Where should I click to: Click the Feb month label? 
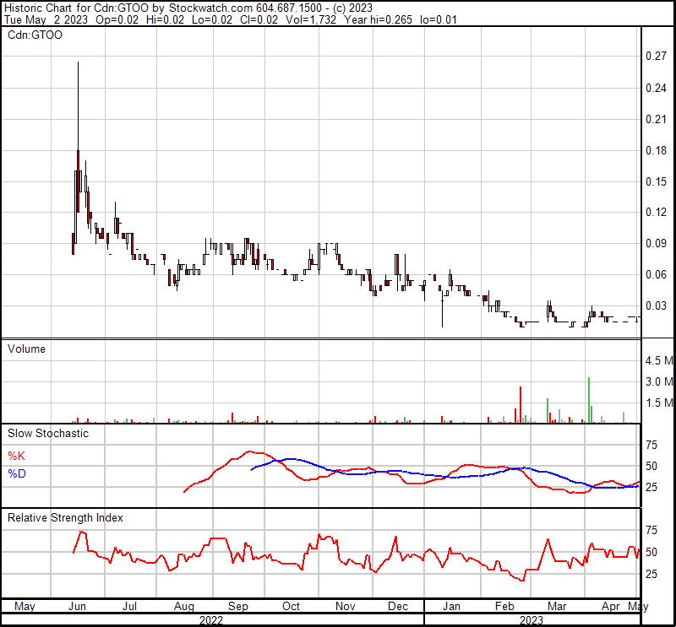[x=504, y=607]
